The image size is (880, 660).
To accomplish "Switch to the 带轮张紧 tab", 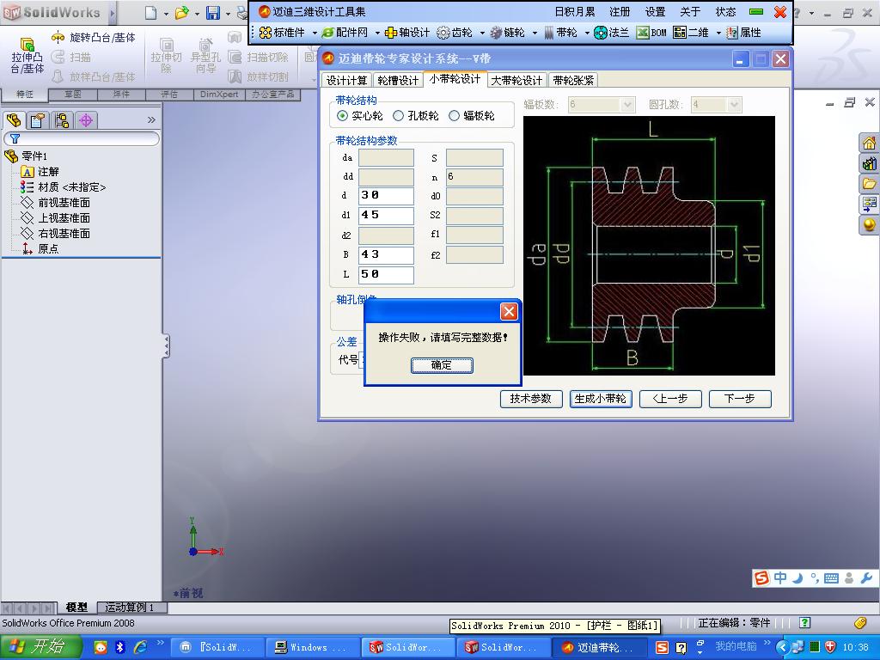I will point(573,80).
